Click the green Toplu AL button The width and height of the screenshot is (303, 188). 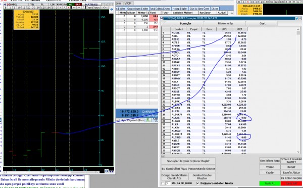tap(270, 183)
